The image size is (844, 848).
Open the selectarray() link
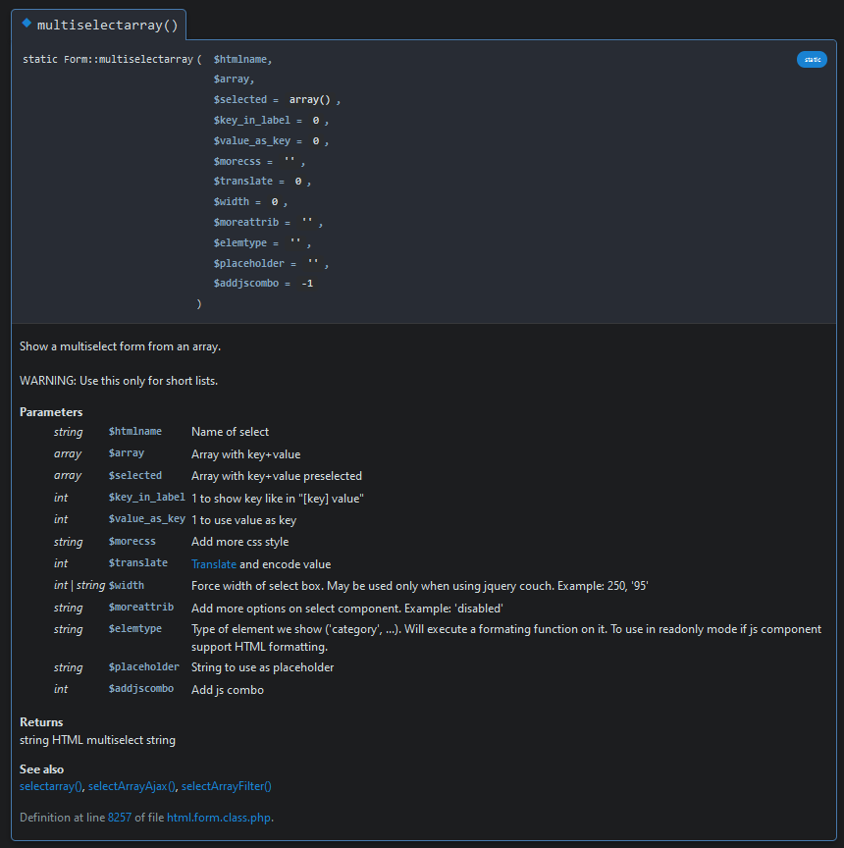coord(51,786)
